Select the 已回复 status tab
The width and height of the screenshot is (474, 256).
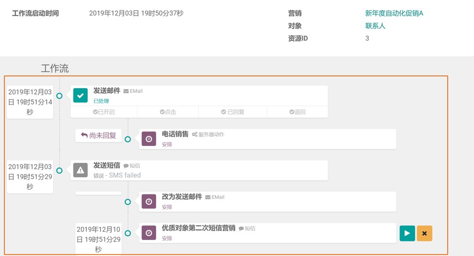point(232,112)
